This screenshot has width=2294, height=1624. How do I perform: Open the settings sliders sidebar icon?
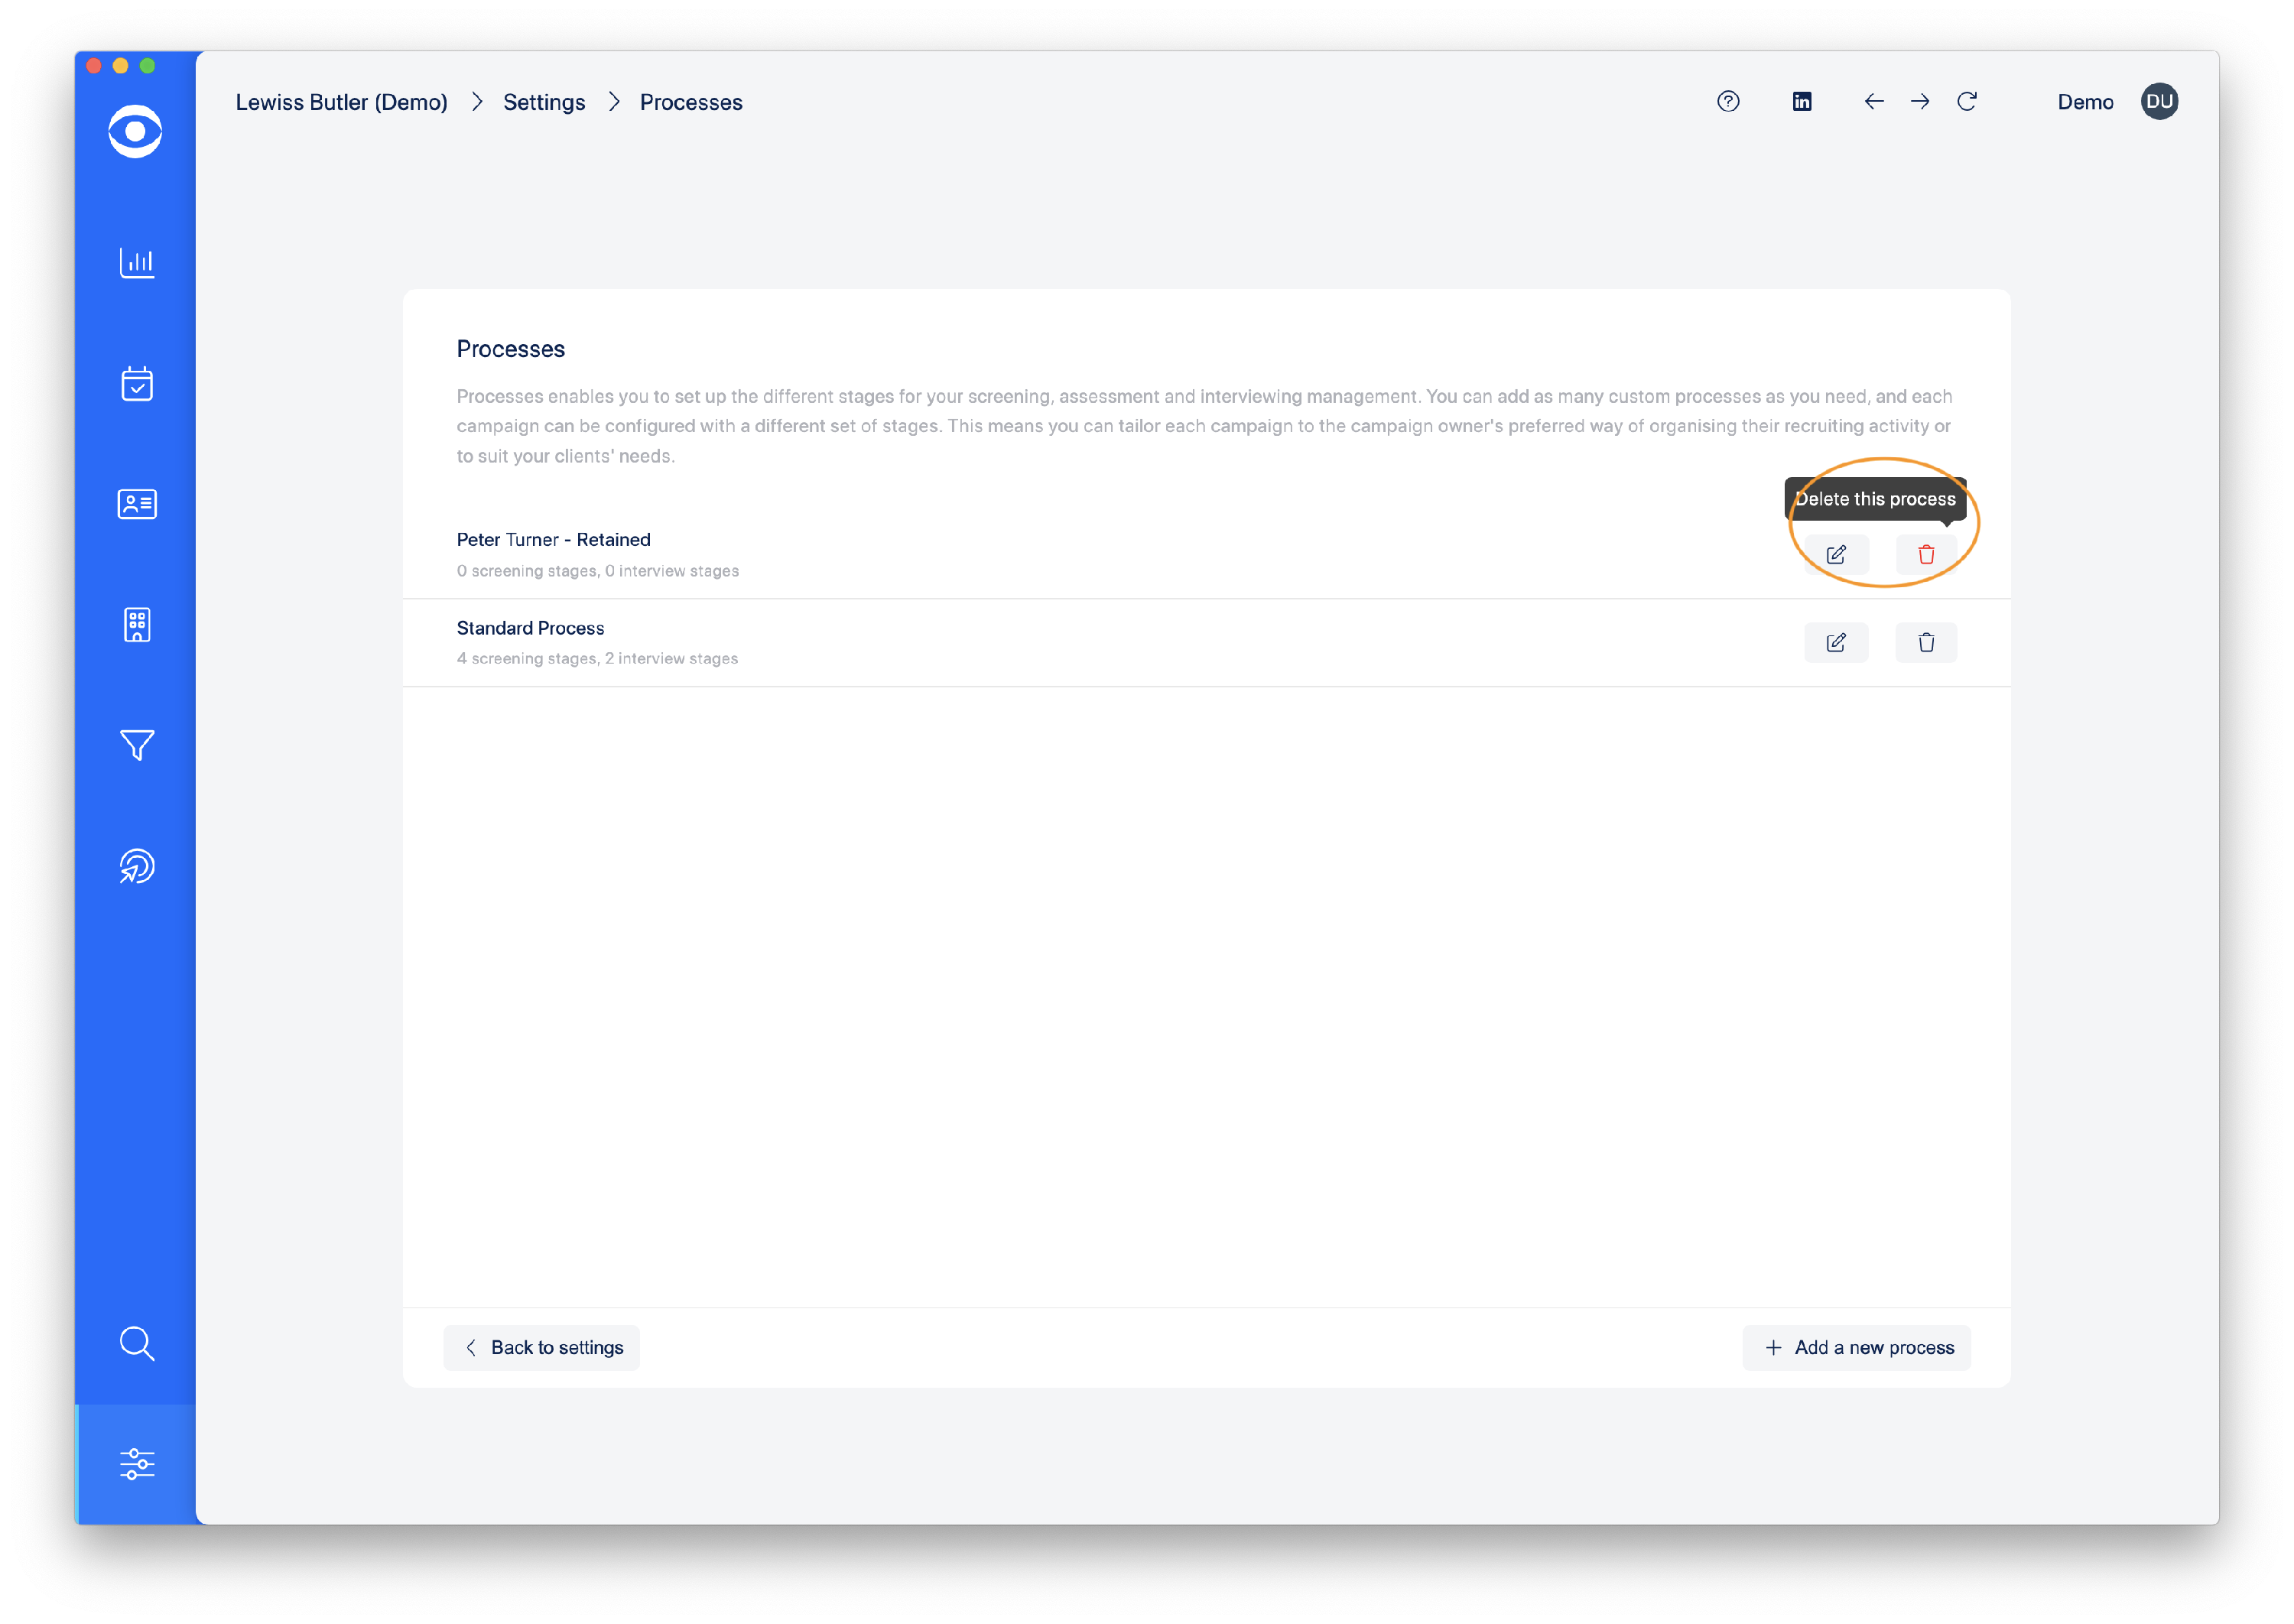(x=137, y=1464)
